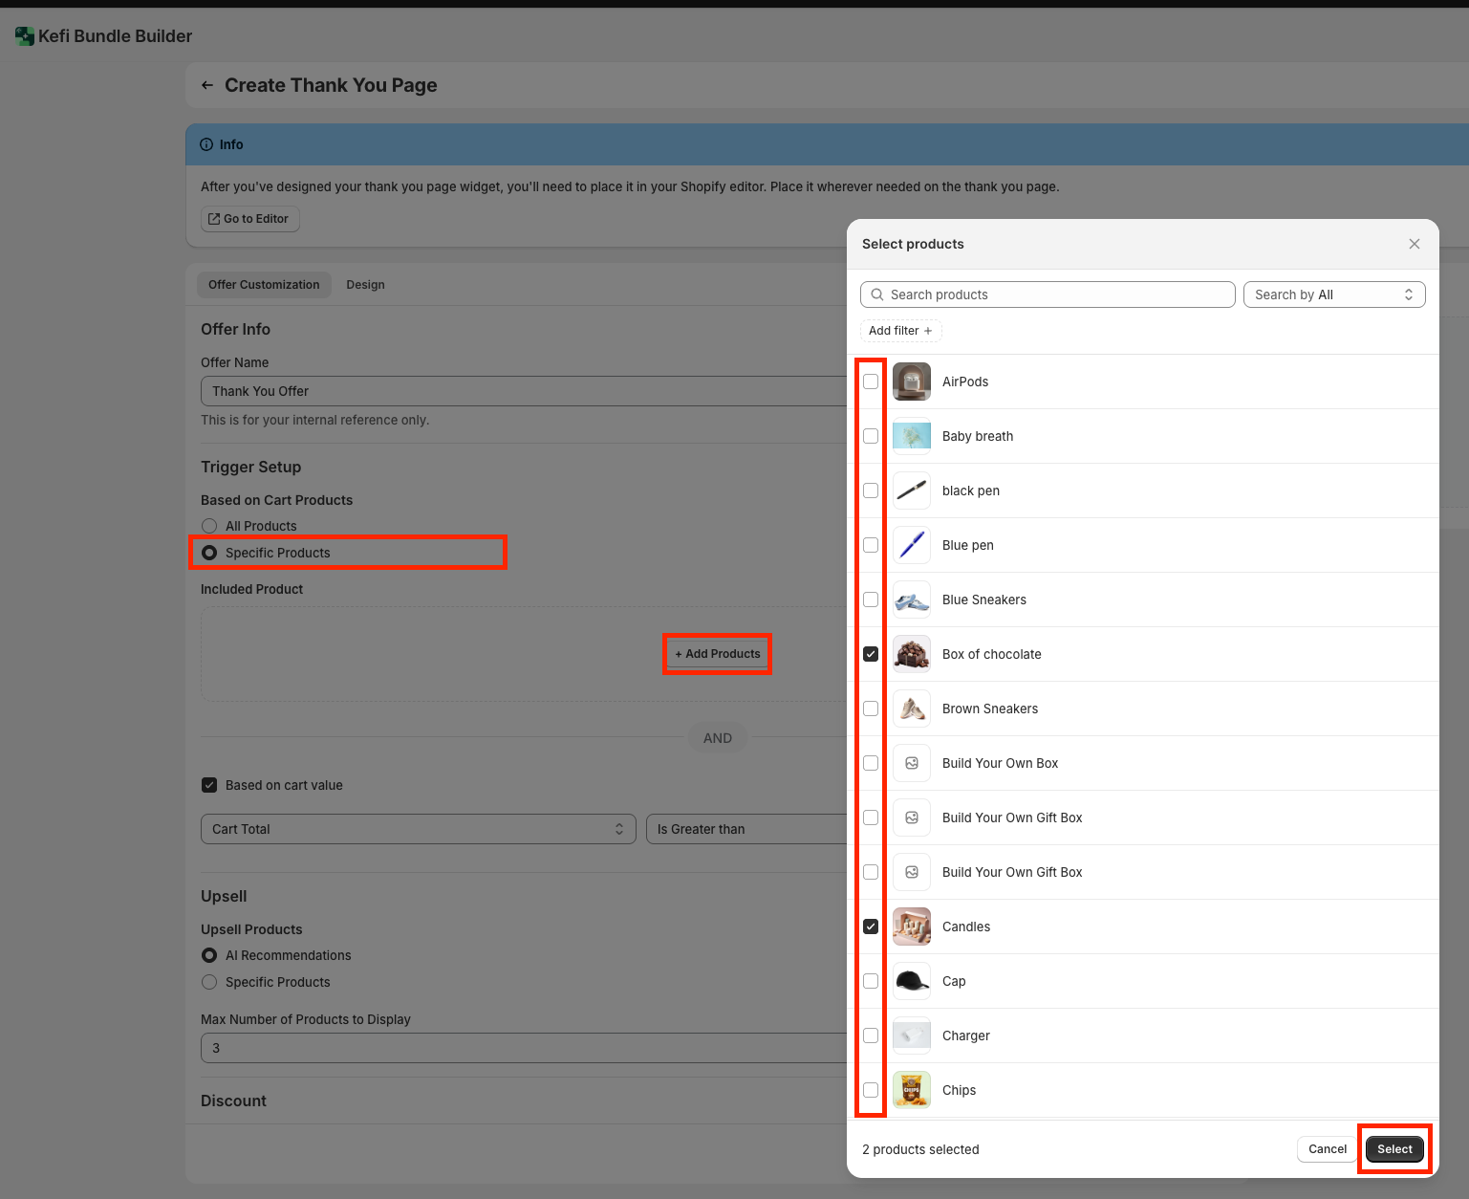Click the AirPods product thumbnail

[x=912, y=381]
